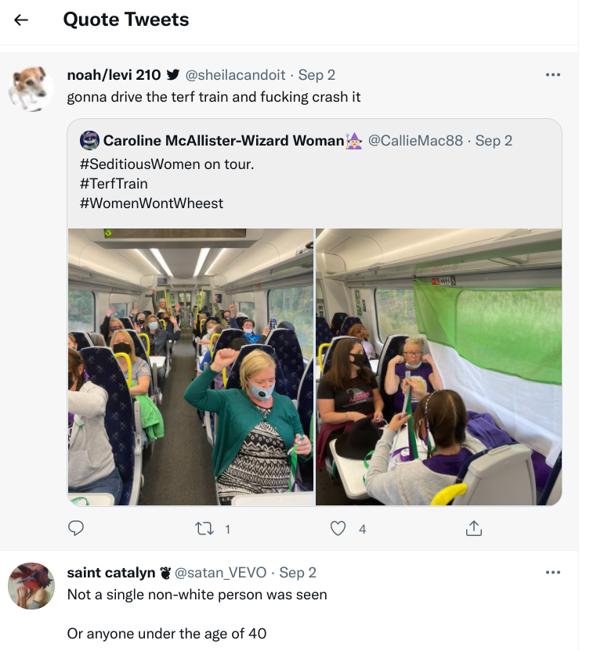Screen dimensions: 597x651
Task: Like the tweet with 4 likes
Action: pyautogui.click(x=338, y=529)
